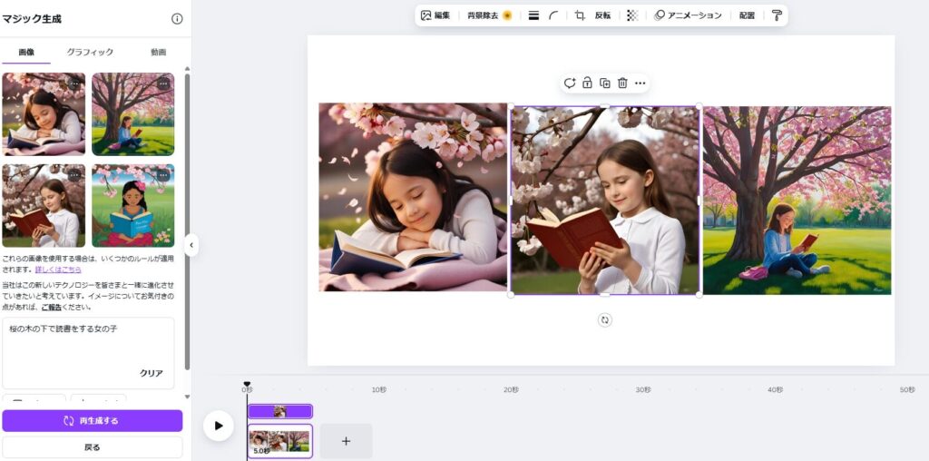Click the side panel vertical scrollbar

pos(187,221)
